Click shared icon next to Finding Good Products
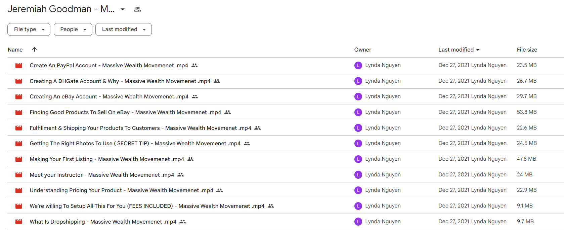 228,112
